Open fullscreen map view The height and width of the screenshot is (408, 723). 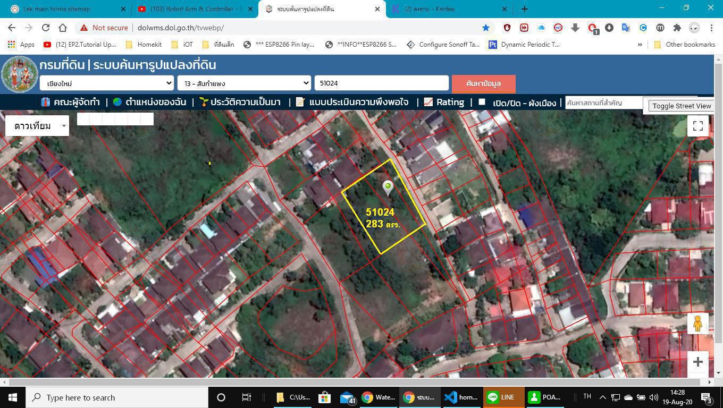point(697,126)
